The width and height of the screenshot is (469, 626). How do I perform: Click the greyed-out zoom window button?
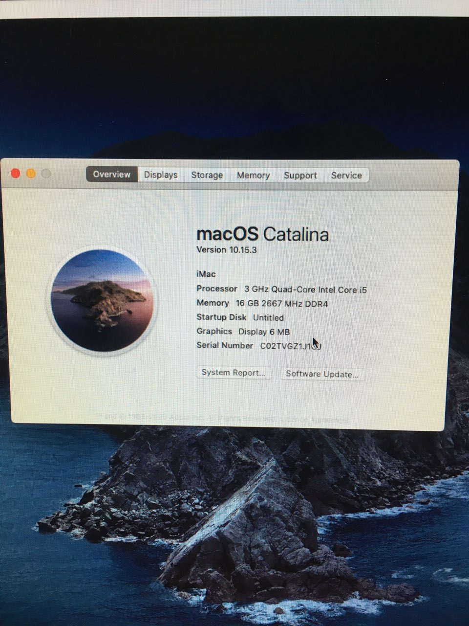pos(46,174)
